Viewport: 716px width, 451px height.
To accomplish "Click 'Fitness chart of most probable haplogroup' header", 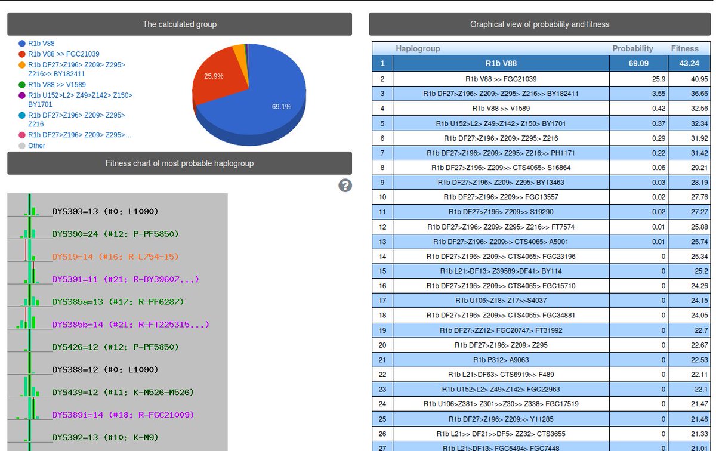I will 180,163.
